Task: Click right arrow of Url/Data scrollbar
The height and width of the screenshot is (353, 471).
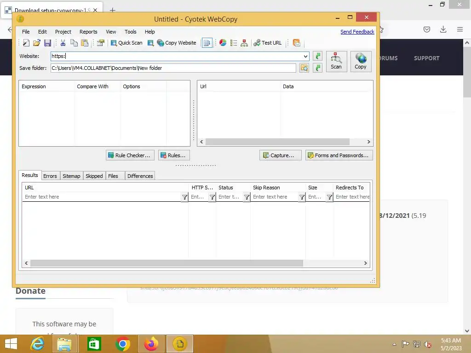Action: 368,142
